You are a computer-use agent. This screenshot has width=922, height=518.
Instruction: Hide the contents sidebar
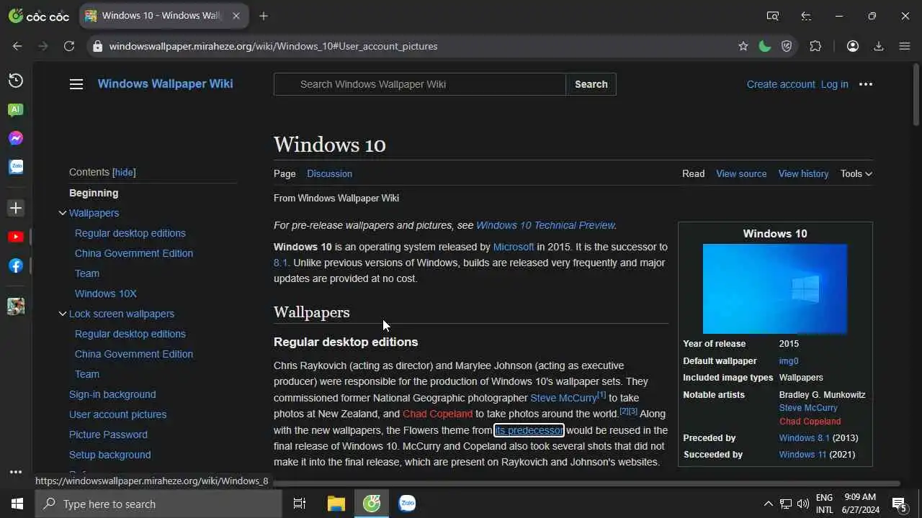pos(124,172)
